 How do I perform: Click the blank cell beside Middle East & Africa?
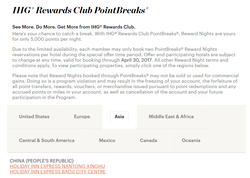(x=226, y=117)
